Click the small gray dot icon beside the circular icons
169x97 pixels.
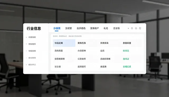coord(128,28)
